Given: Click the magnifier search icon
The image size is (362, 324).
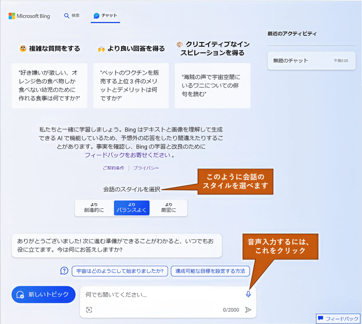Looking at the screenshot, I should coord(66,16).
